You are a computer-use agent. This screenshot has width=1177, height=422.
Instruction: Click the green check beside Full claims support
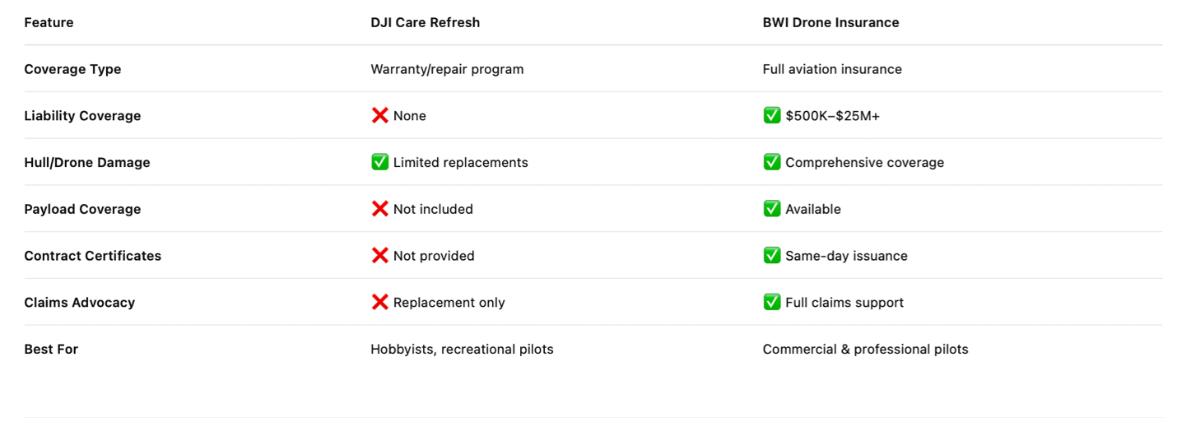click(771, 303)
